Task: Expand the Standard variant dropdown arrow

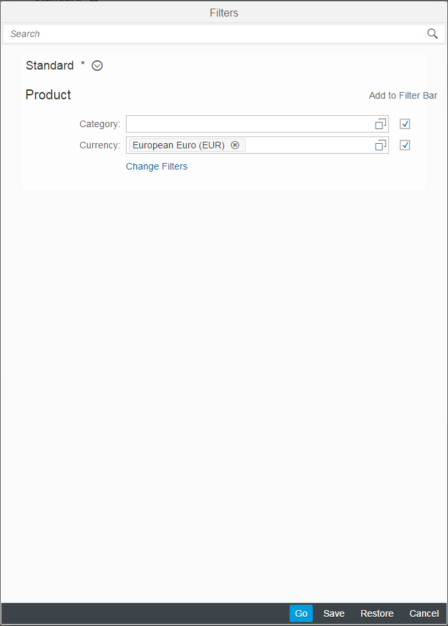Action: [x=97, y=66]
